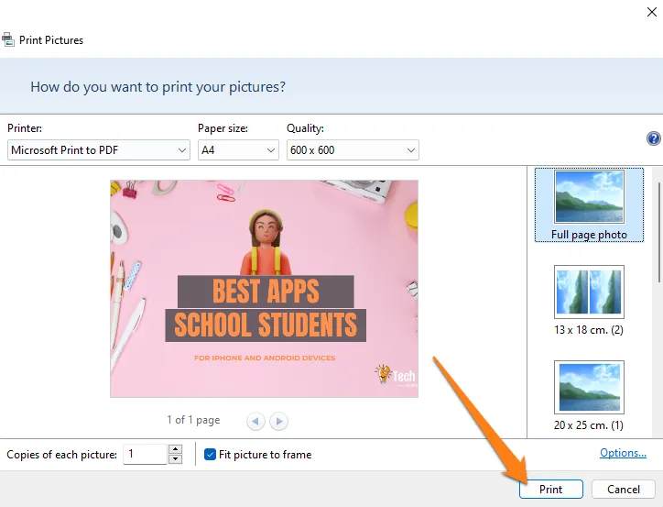The height and width of the screenshot is (507, 663).
Task: Toggle Fit picture to frame checkbox
Action: [210, 454]
